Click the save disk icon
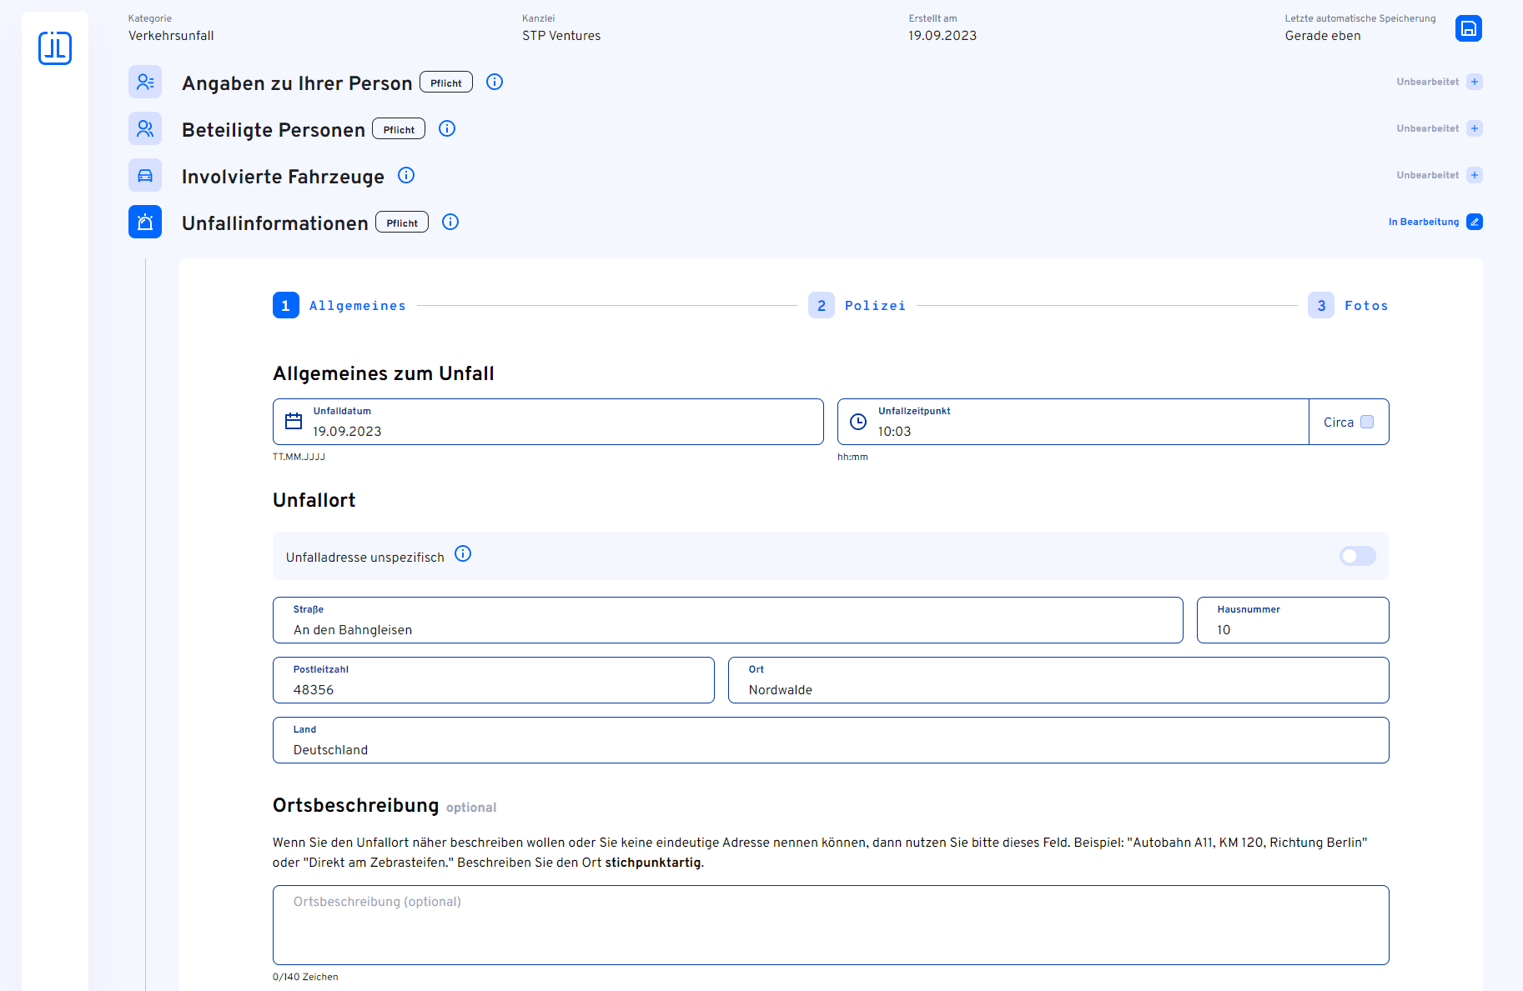The width and height of the screenshot is (1523, 991). [1469, 28]
